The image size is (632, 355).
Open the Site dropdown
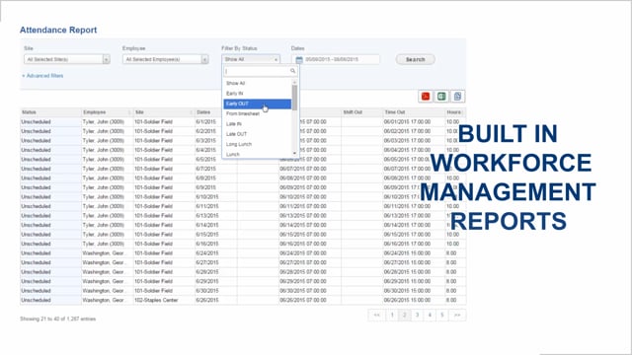click(67, 59)
